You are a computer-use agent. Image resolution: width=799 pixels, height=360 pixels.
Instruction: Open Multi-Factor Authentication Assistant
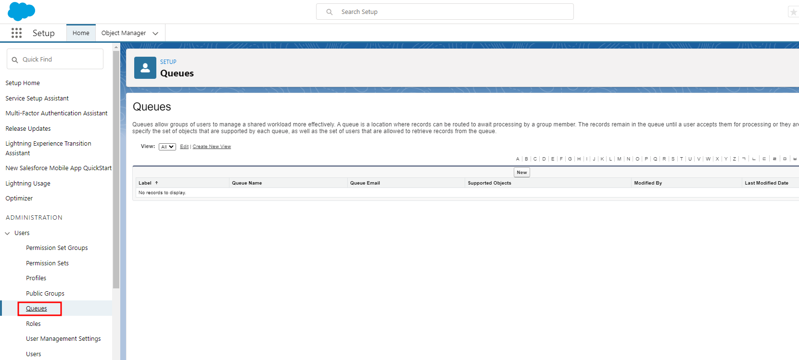[56, 113]
